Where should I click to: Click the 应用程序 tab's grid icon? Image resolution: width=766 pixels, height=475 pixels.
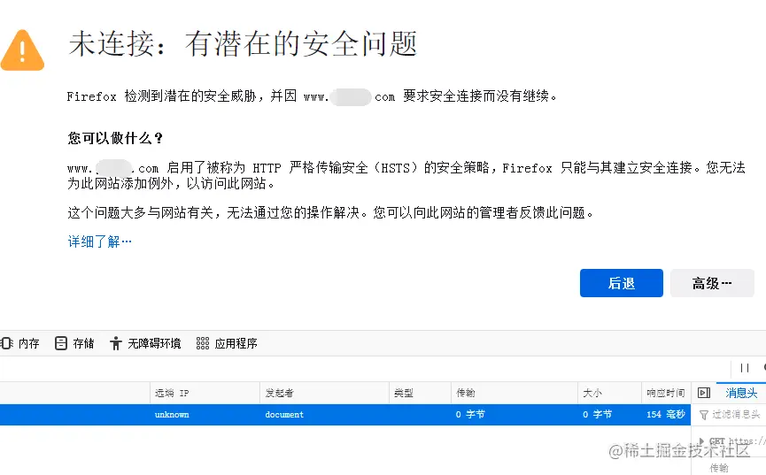(x=202, y=344)
